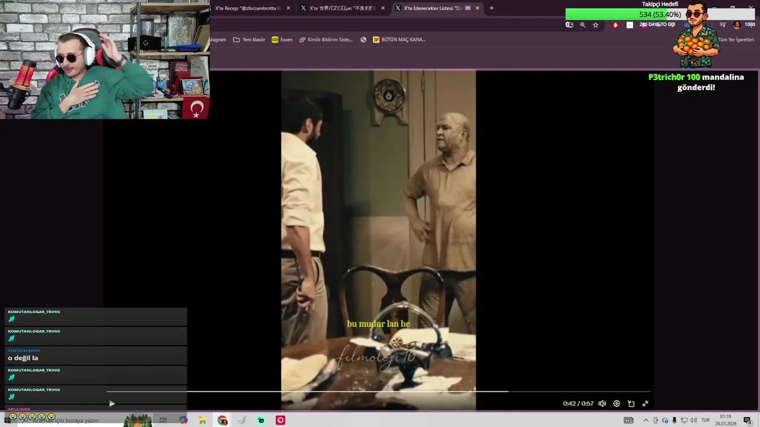Click the microphone tray icon
Image resolution: width=760 pixels, height=427 pixels.
click(x=674, y=420)
